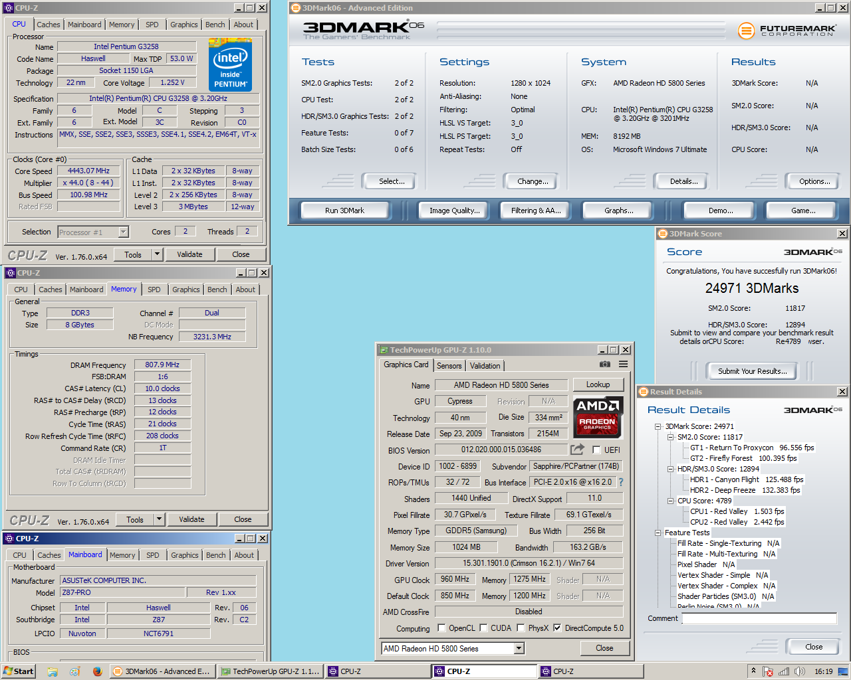Click the Run 3DMark button
Image resolution: width=851 pixels, height=680 pixels.
click(x=344, y=211)
